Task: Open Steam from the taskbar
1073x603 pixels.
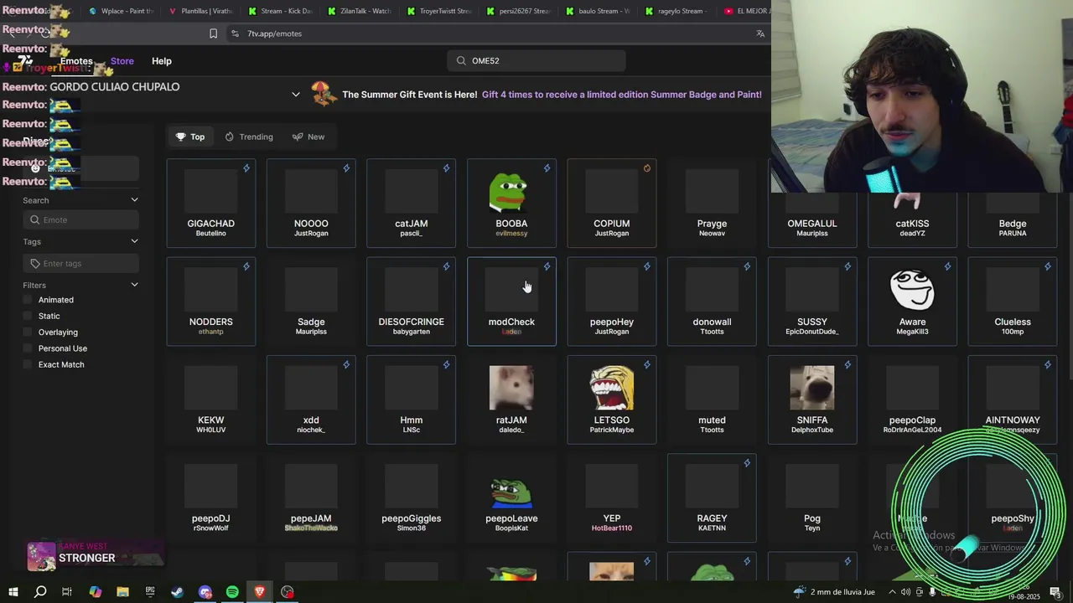Action: [x=178, y=592]
